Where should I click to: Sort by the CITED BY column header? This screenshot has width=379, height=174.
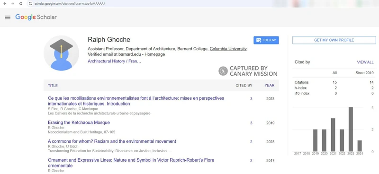click(x=244, y=86)
